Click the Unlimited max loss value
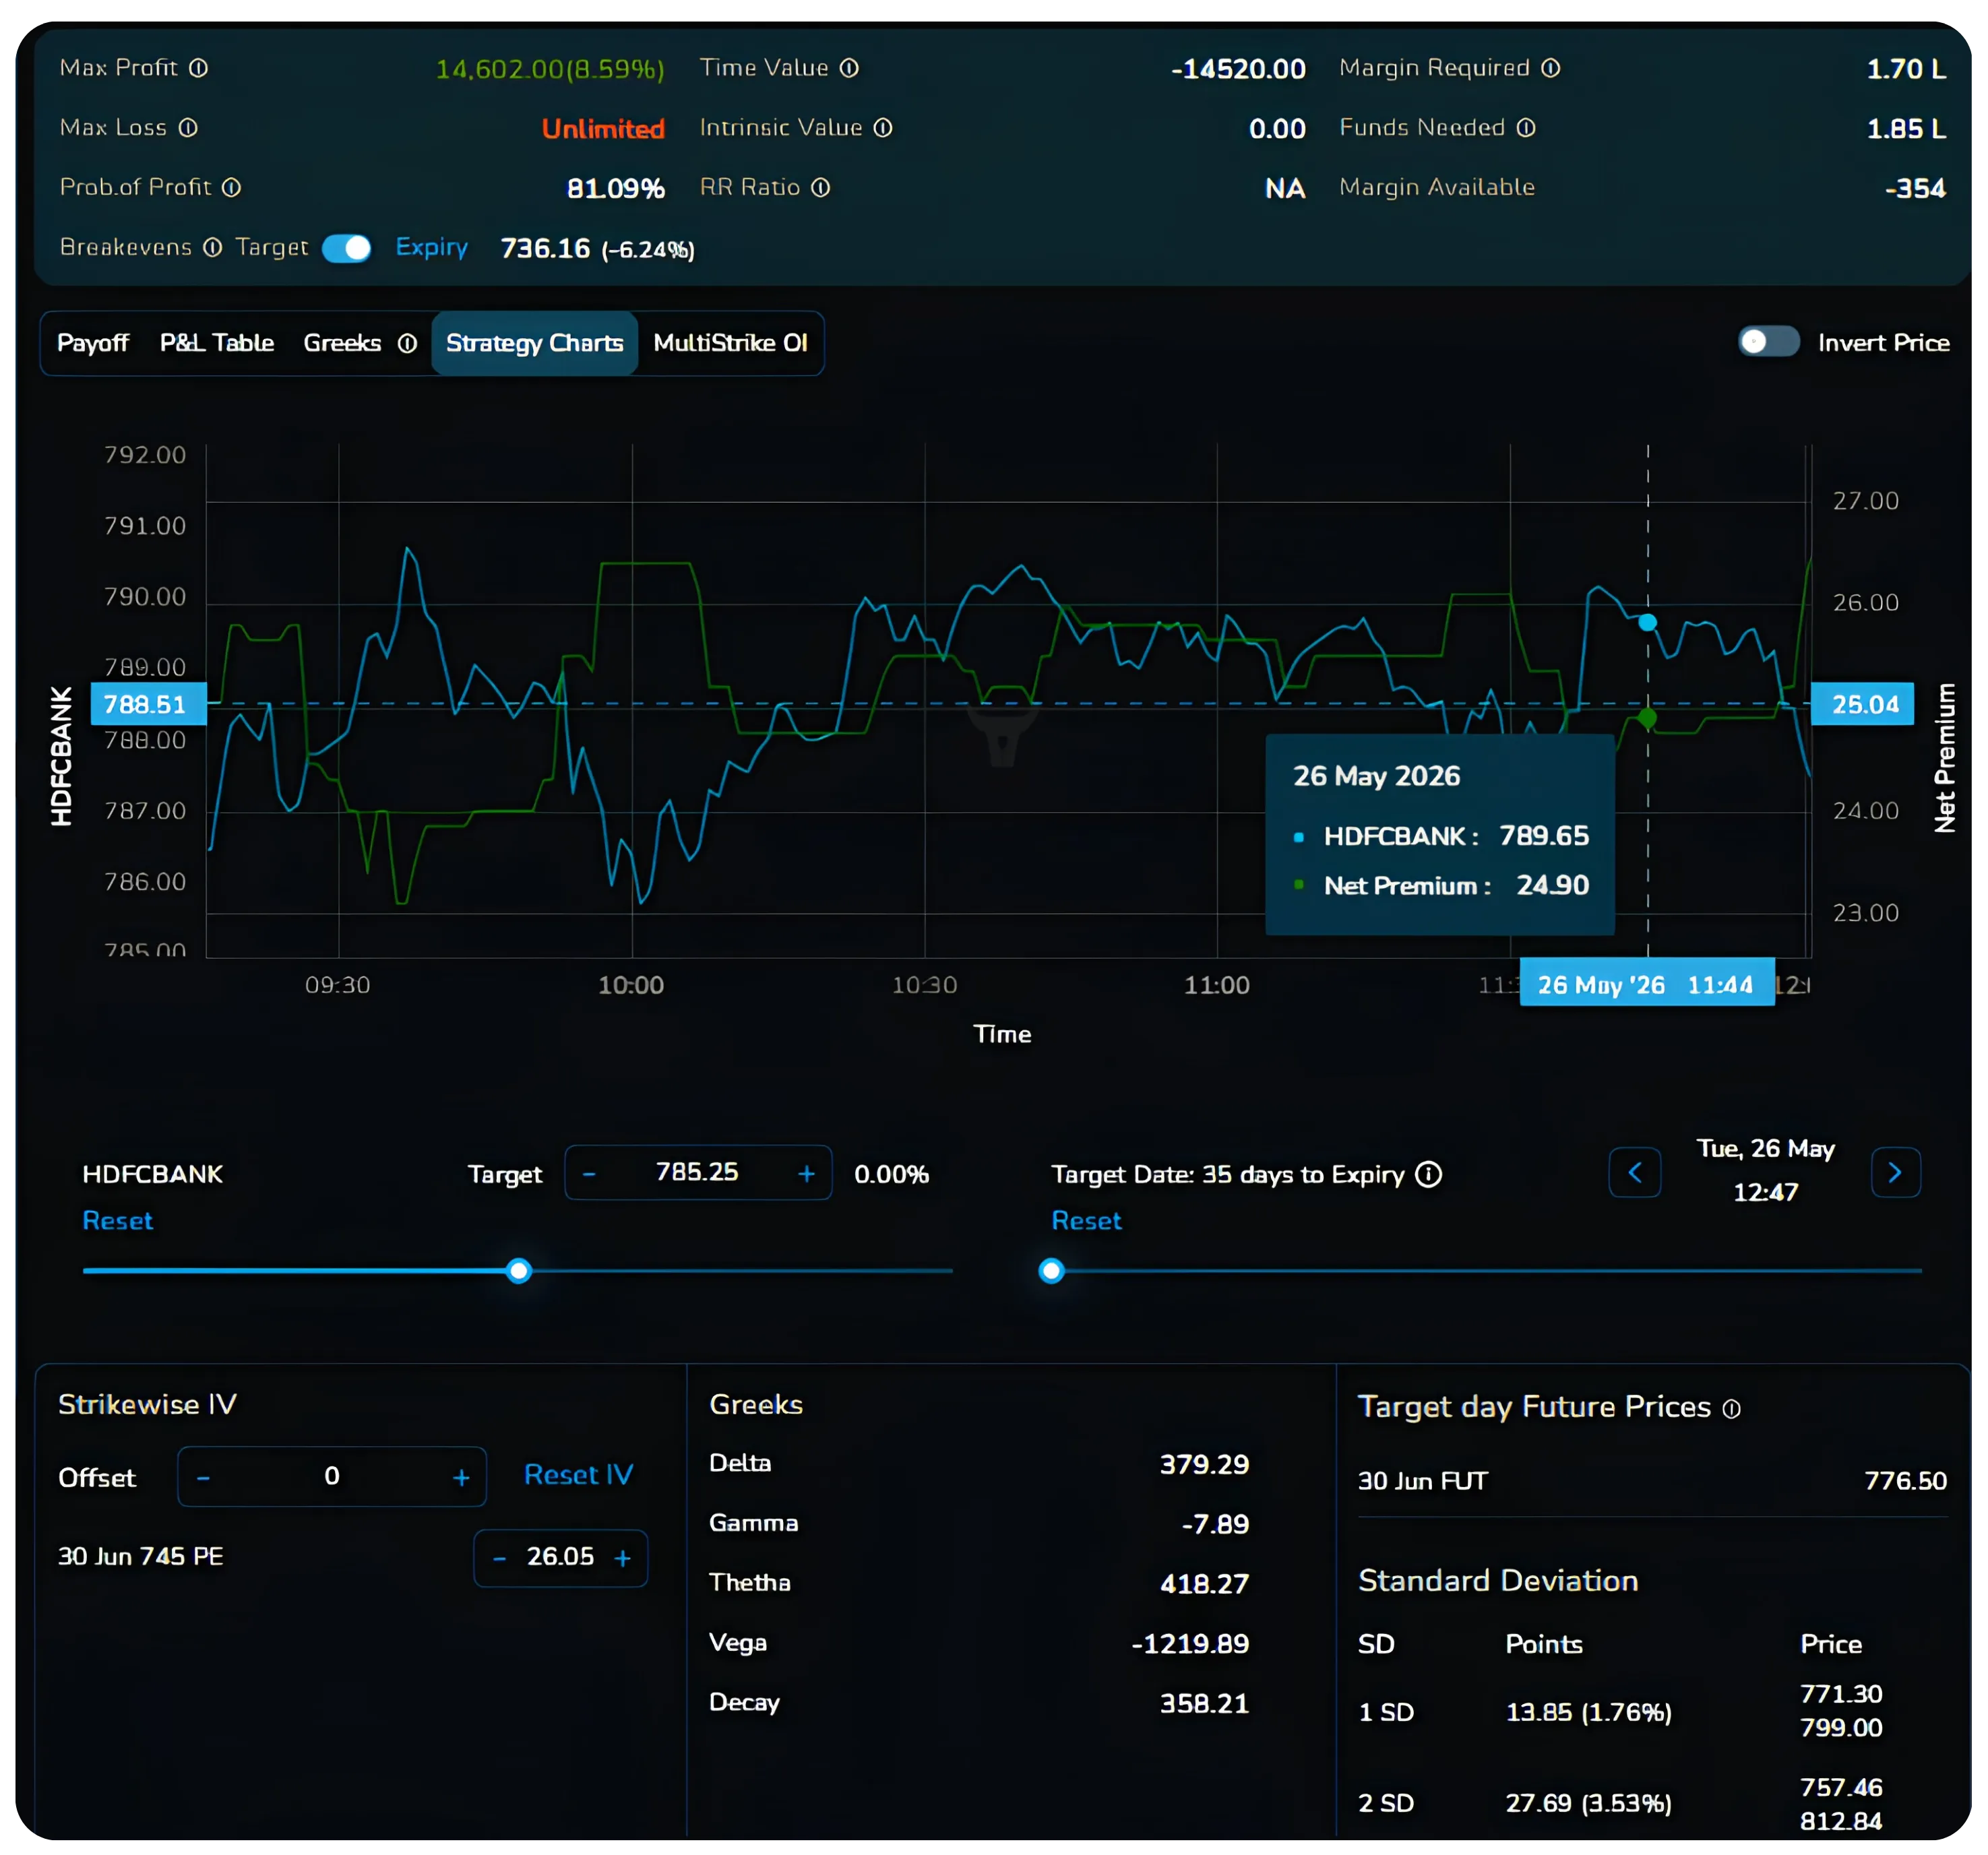 coord(603,129)
